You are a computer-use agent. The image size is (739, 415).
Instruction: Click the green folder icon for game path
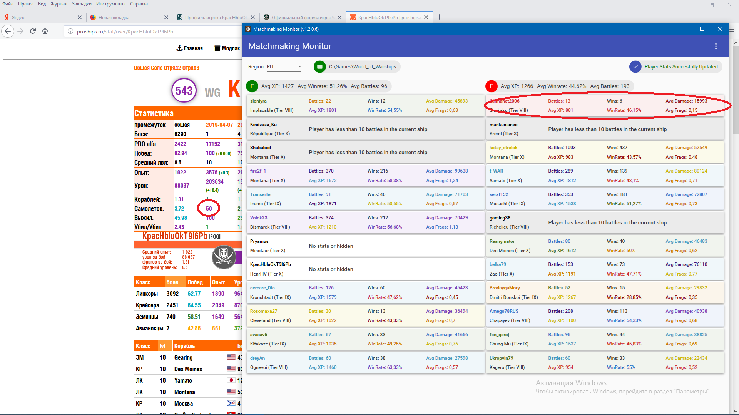click(319, 67)
